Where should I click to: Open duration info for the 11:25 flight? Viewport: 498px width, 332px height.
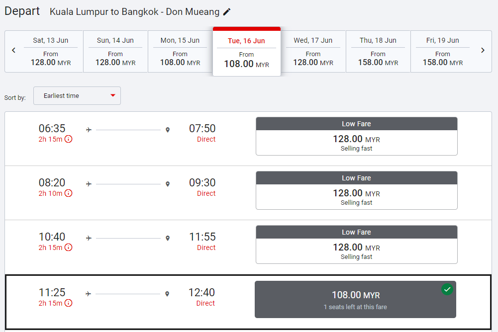(x=69, y=303)
